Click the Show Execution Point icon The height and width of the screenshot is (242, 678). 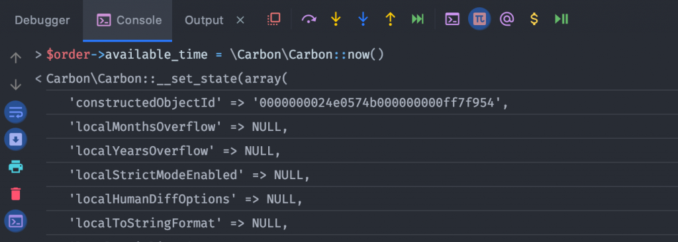coord(273,19)
